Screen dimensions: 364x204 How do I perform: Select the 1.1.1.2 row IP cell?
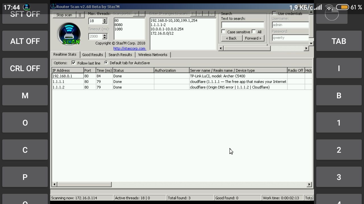[x=68, y=87]
